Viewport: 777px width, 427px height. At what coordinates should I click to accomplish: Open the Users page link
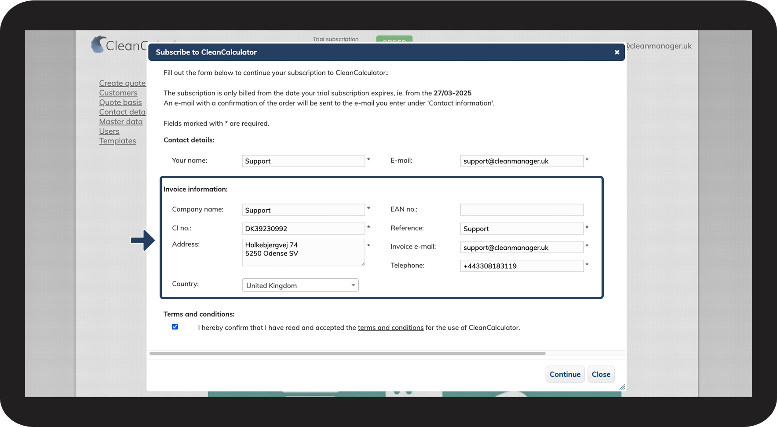click(x=109, y=131)
